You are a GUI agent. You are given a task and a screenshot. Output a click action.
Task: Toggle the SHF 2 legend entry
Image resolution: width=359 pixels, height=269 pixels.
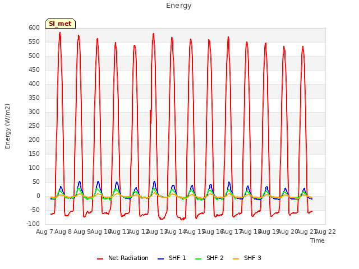[x=209, y=258]
